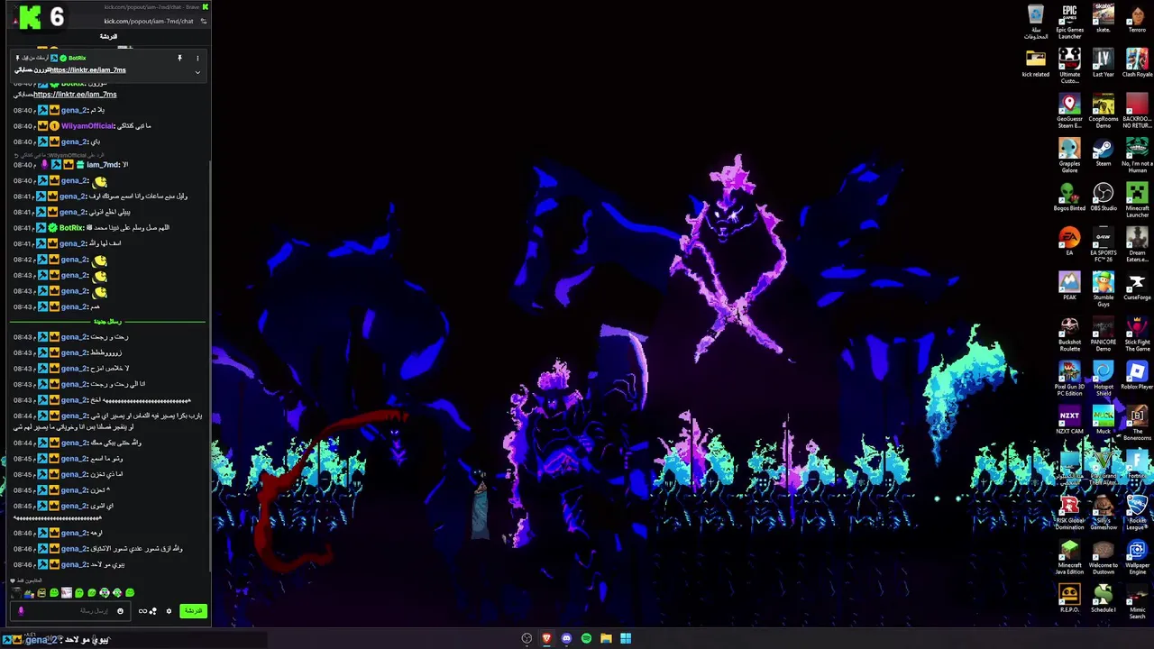Select the NZXT CAM desktop shortcut
Image resolution: width=1154 pixels, height=649 pixels.
click(1069, 421)
